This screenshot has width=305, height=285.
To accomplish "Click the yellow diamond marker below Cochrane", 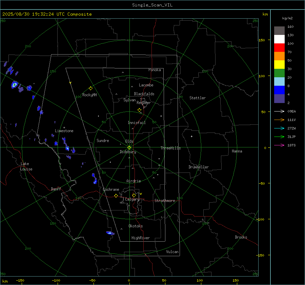I will (116, 196).
